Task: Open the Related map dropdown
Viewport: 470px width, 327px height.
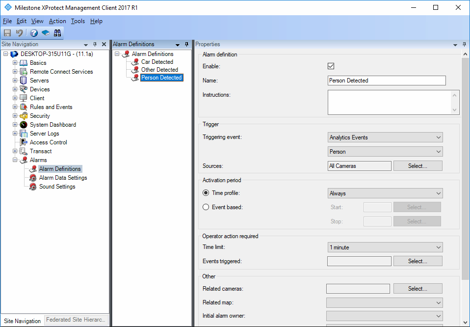Action: pos(385,303)
